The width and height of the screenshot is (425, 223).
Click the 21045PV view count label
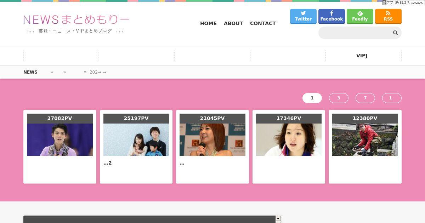click(x=212, y=119)
